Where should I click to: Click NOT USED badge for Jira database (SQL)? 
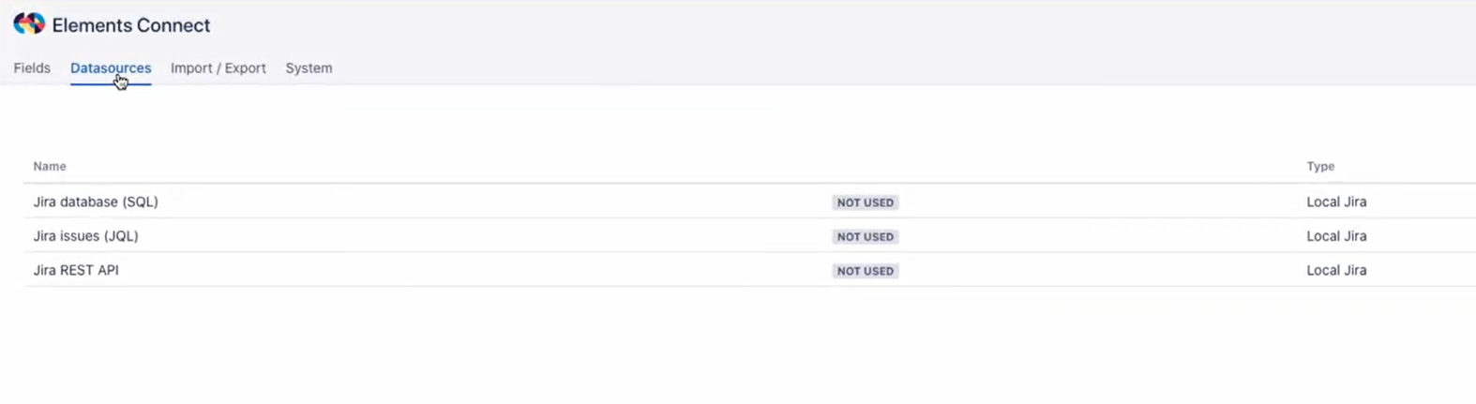point(865,202)
